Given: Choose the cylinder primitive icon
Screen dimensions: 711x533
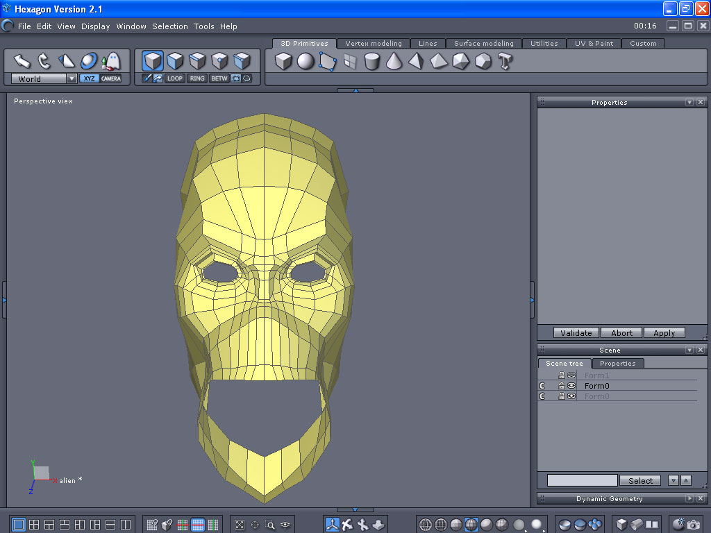Looking at the screenshot, I should click(x=372, y=62).
